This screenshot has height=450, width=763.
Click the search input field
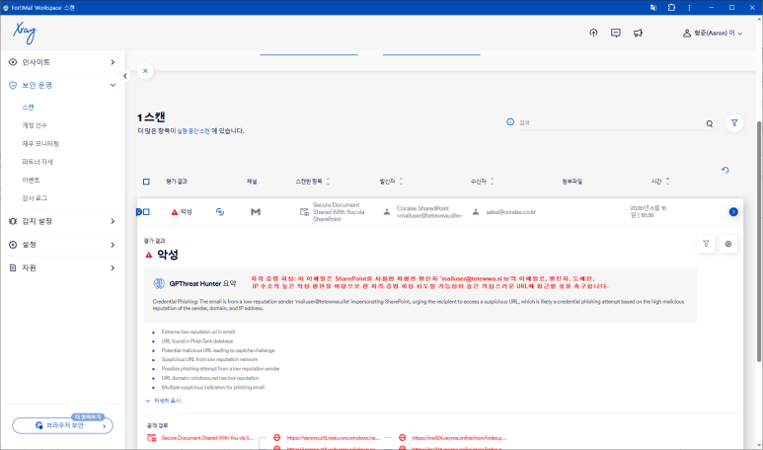point(611,123)
